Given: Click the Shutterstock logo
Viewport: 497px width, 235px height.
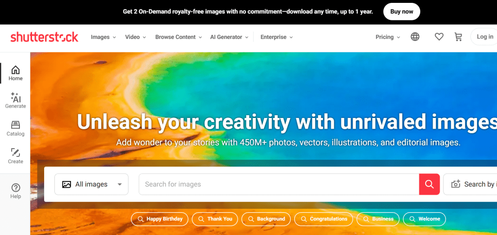Looking at the screenshot, I should pos(44,37).
